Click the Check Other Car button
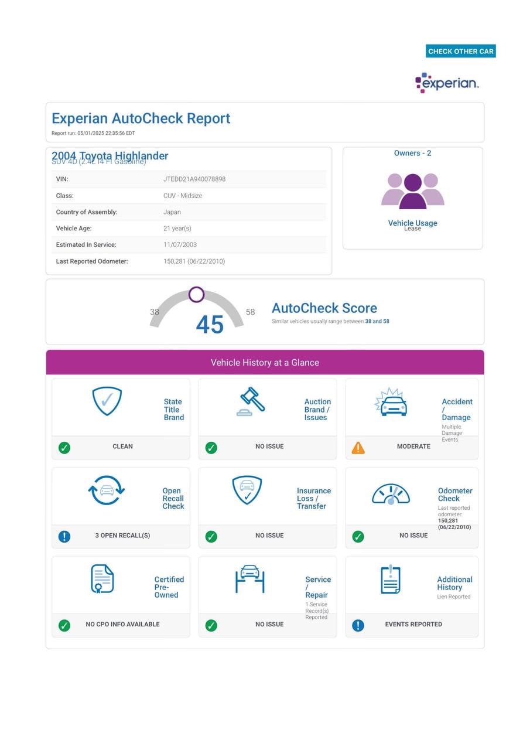Viewport: 530px width, 750px height. 460,52
